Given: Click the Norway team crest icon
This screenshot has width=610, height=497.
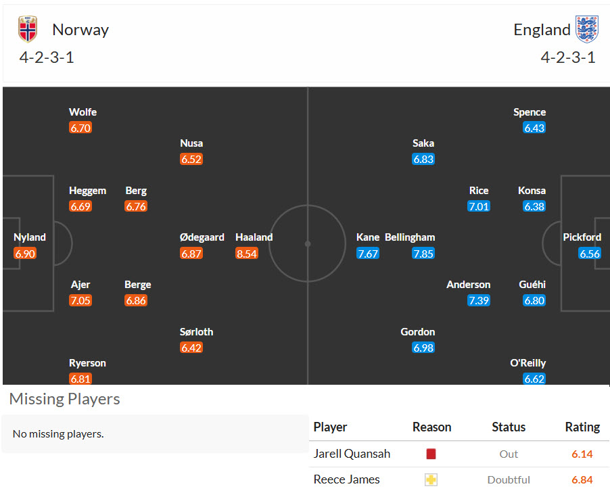Looking at the screenshot, I should (x=28, y=29).
